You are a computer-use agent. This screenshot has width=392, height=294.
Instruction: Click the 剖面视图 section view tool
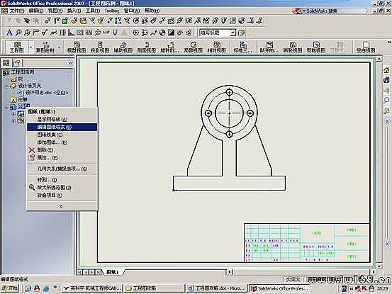tap(147, 47)
